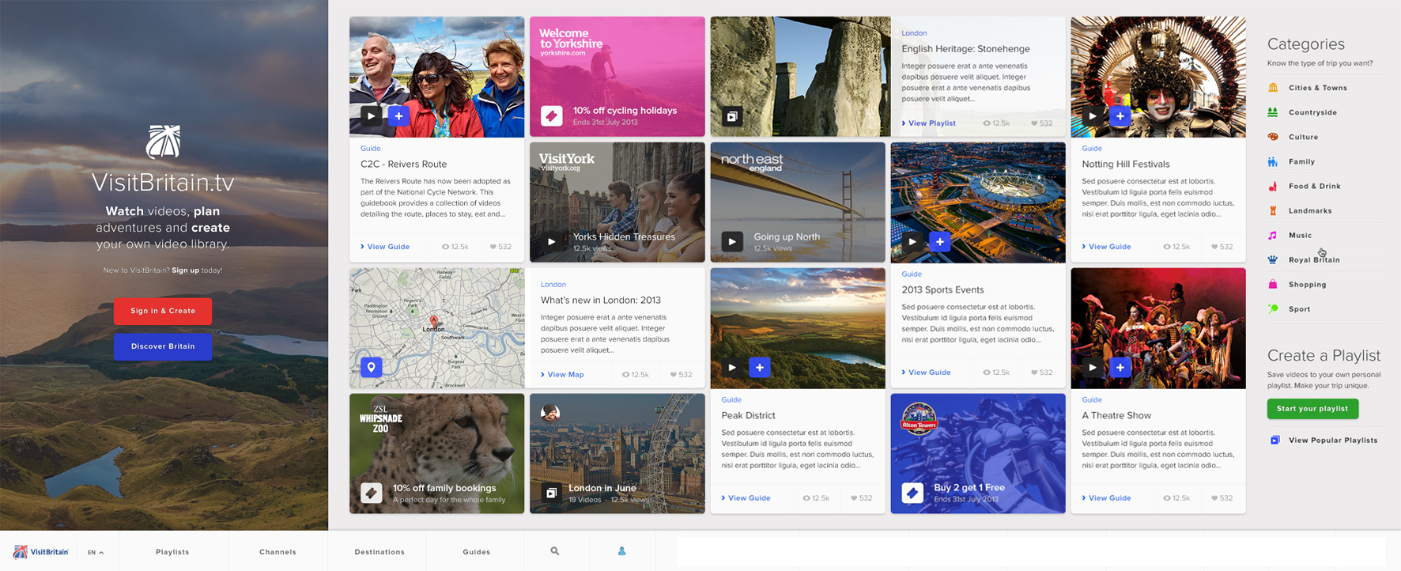Like the Peak District guide heart icon

[853, 498]
